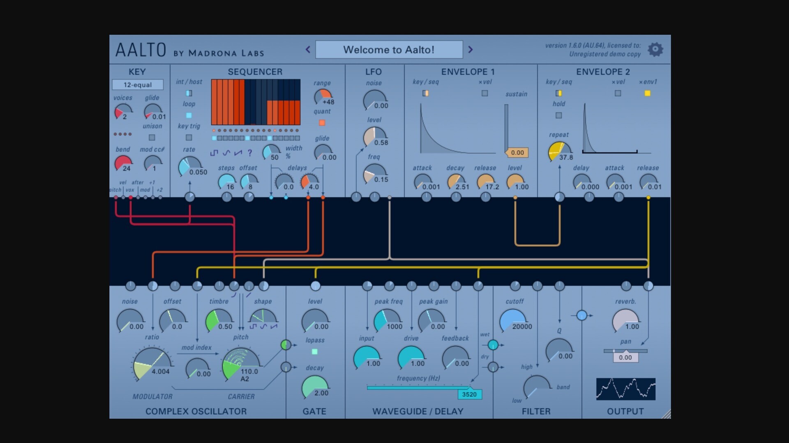Click the key bend dial
Image resolution: width=789 pixels, height=443 pixels.
point(123,164)
